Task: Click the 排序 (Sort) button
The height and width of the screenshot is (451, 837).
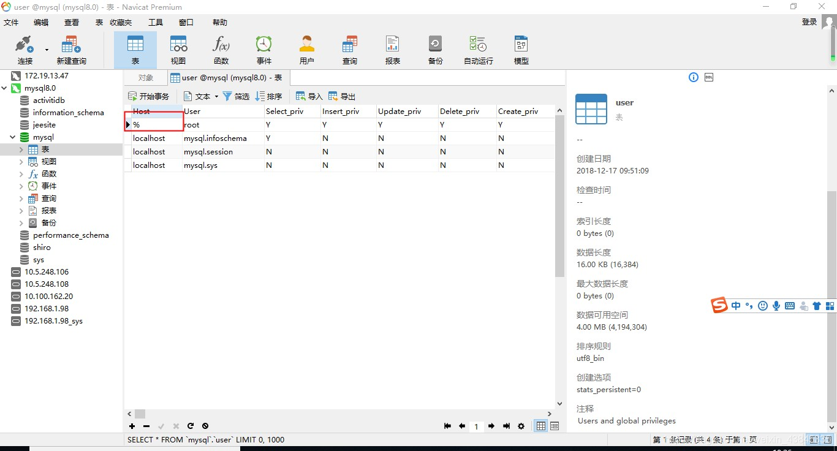Action: pos(268,97)
